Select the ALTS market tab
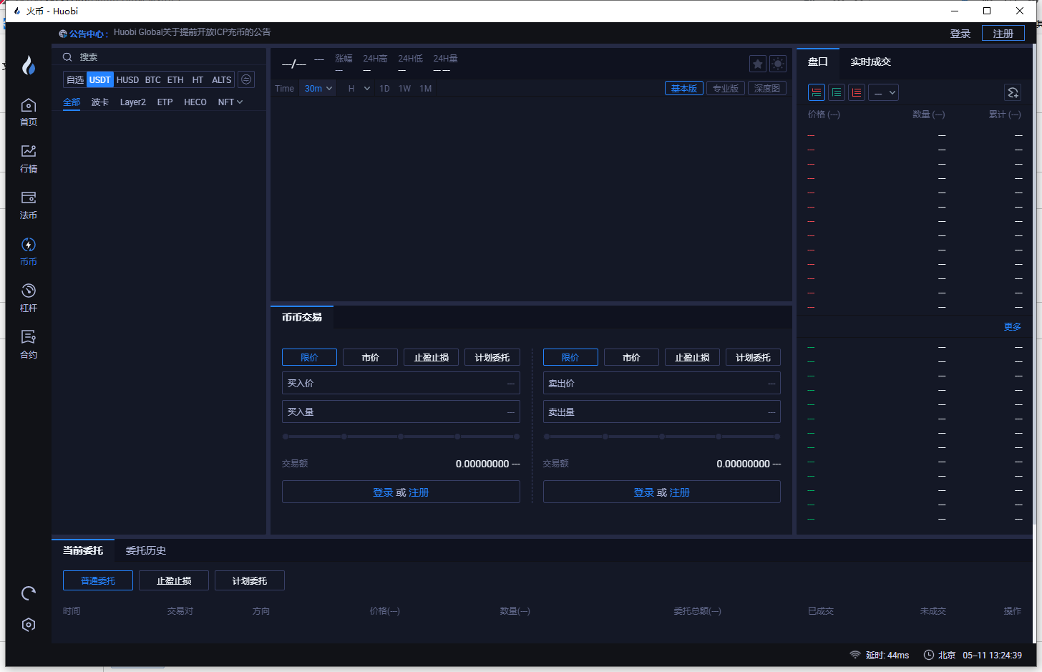 tap(222, 79)
